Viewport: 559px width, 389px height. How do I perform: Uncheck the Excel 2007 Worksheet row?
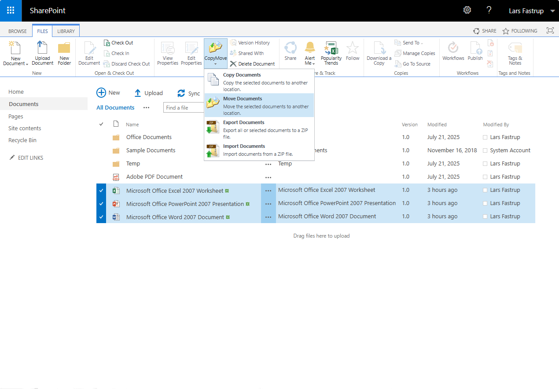(101, 191)
